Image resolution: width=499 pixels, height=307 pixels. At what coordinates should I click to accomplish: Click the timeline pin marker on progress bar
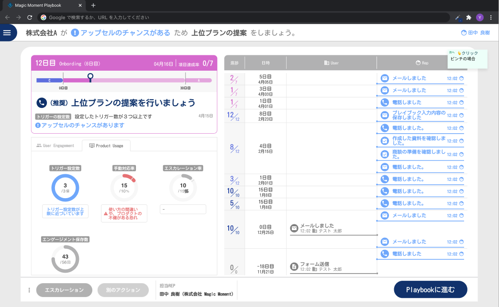click(90, 77)
